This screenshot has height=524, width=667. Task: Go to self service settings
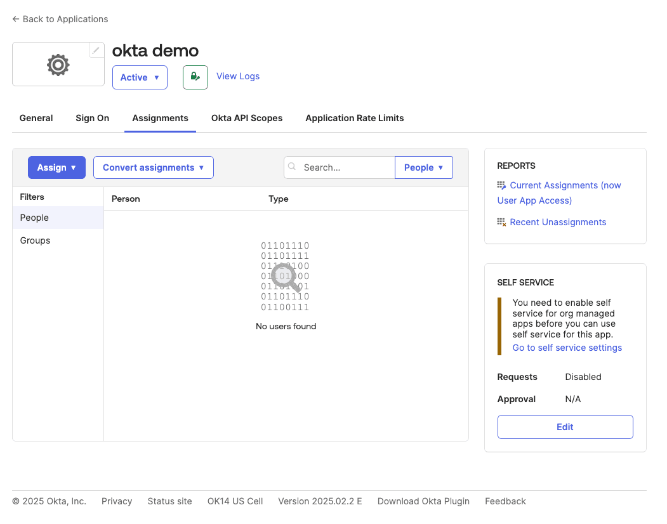tap(567, 348)
